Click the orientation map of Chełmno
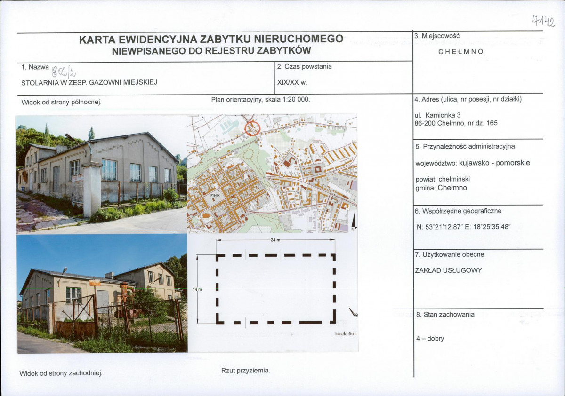565x396 pixels. coord(272,174)
